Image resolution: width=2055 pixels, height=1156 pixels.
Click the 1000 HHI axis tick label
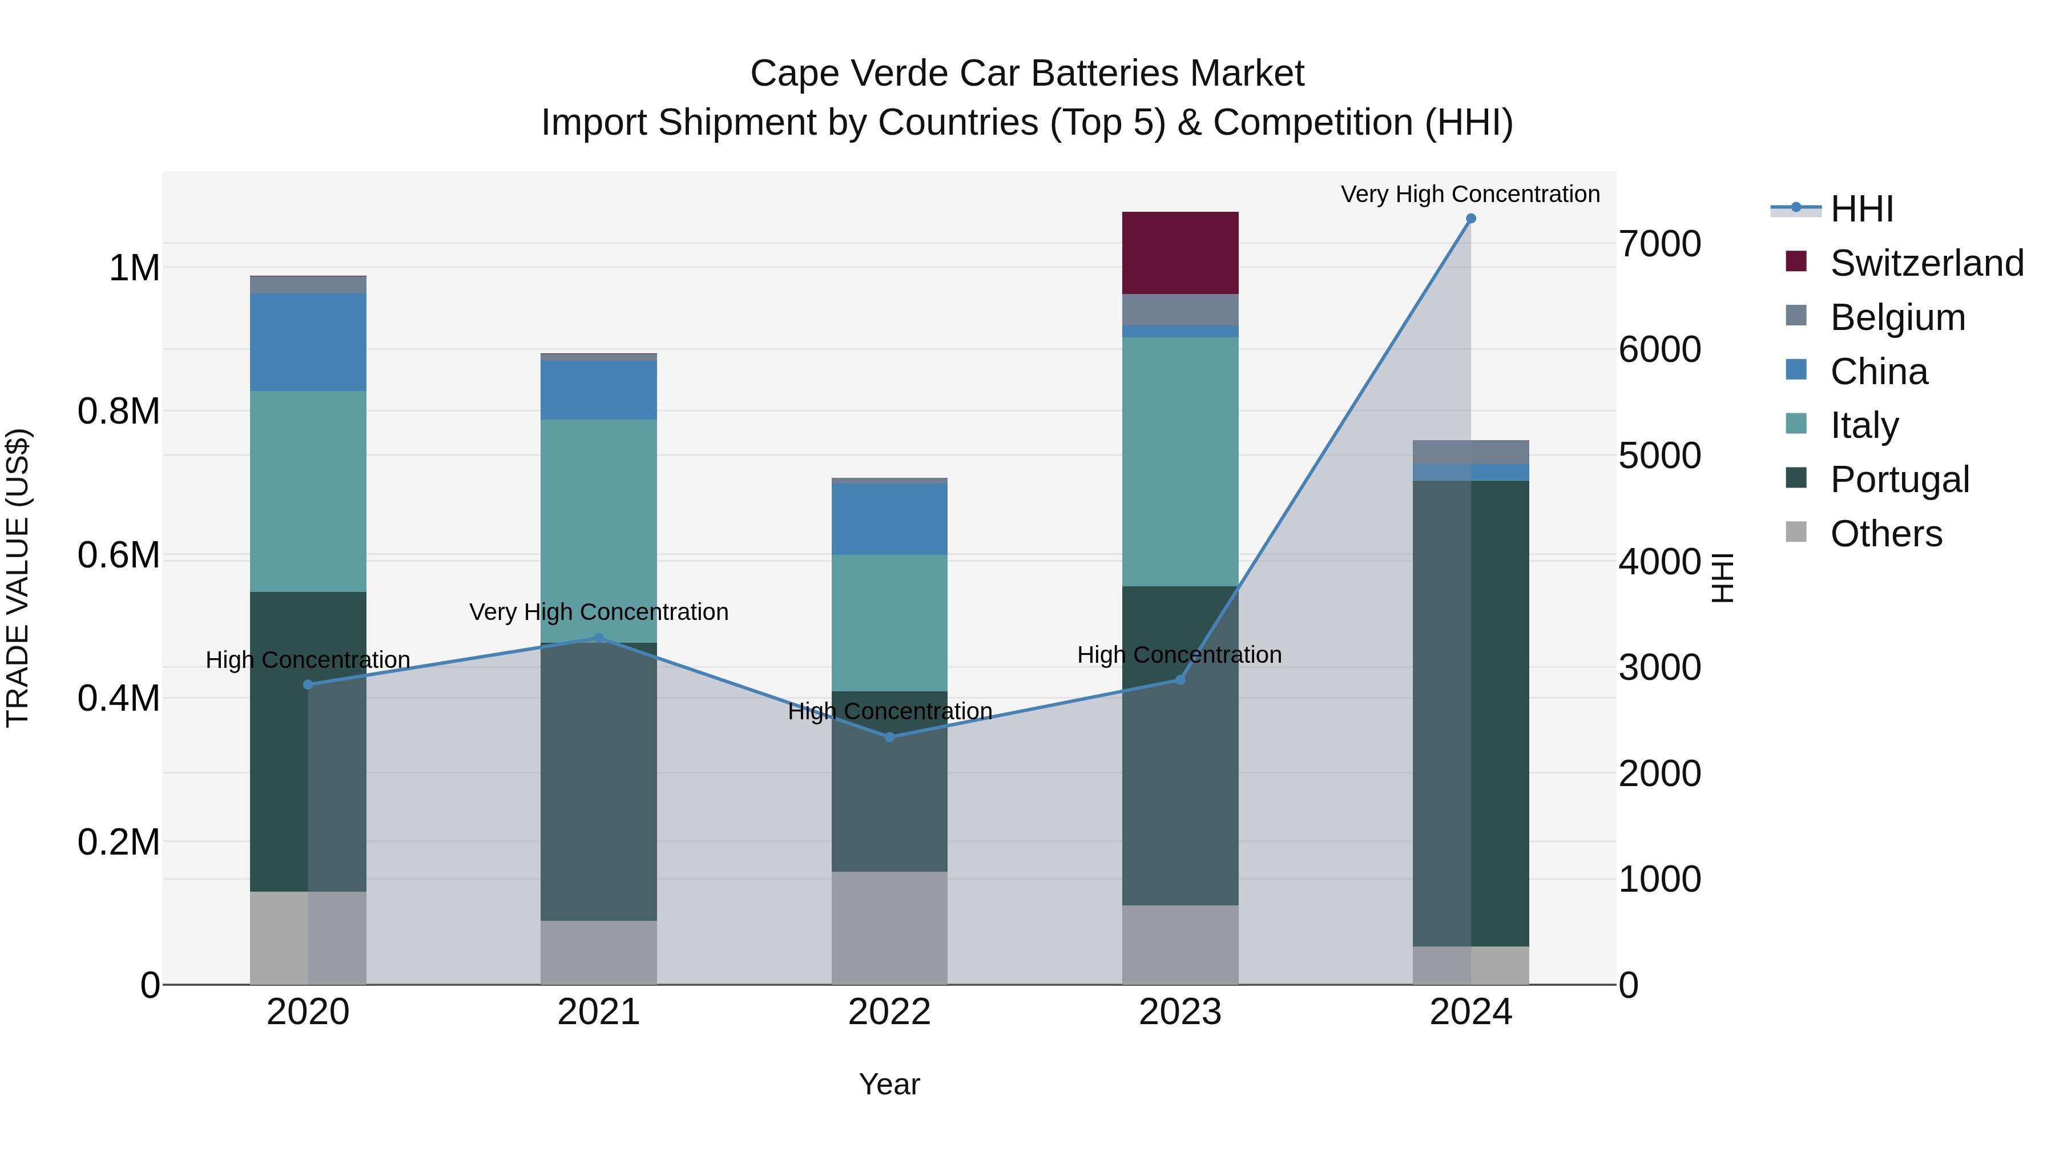pyautogui.click(x=1660, y=880)
